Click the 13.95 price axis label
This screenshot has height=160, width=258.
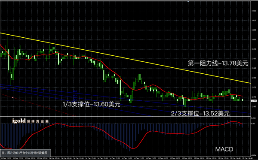point(254,49)
